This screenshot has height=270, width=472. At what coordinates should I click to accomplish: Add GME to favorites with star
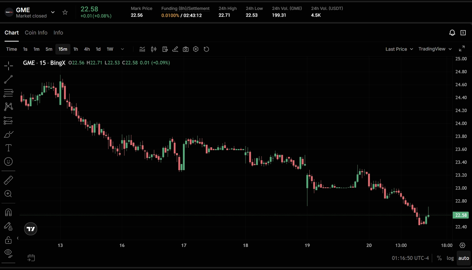[x=65, y=13]
